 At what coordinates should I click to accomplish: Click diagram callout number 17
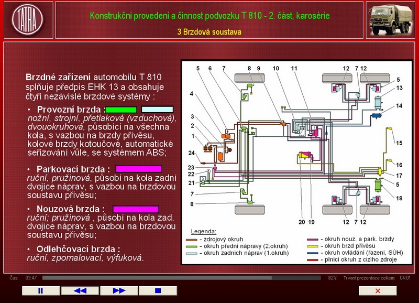click(399, 176)
